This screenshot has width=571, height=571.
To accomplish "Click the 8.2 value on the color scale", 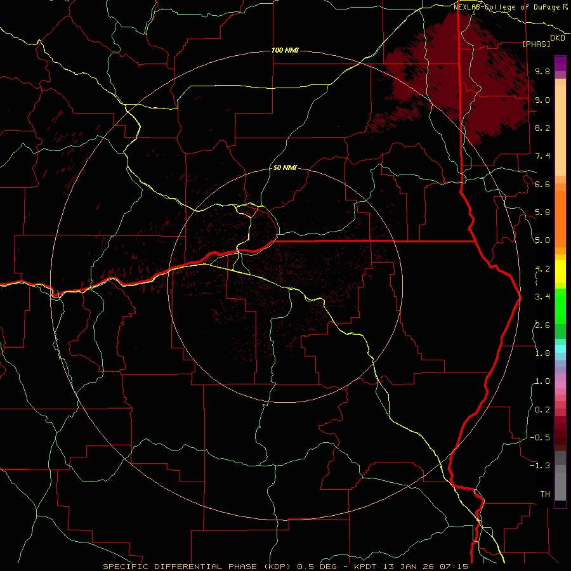I will click(x=542, y=128).
